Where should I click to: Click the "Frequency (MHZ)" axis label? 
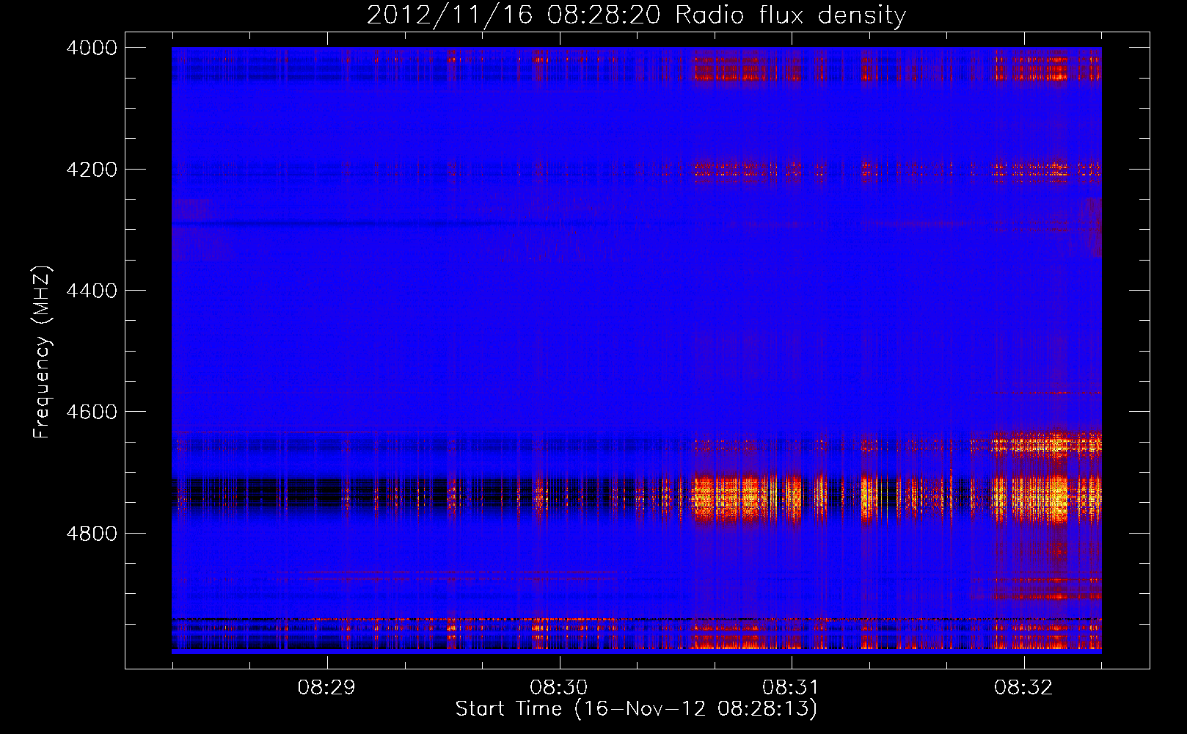[x=42, y=352]
